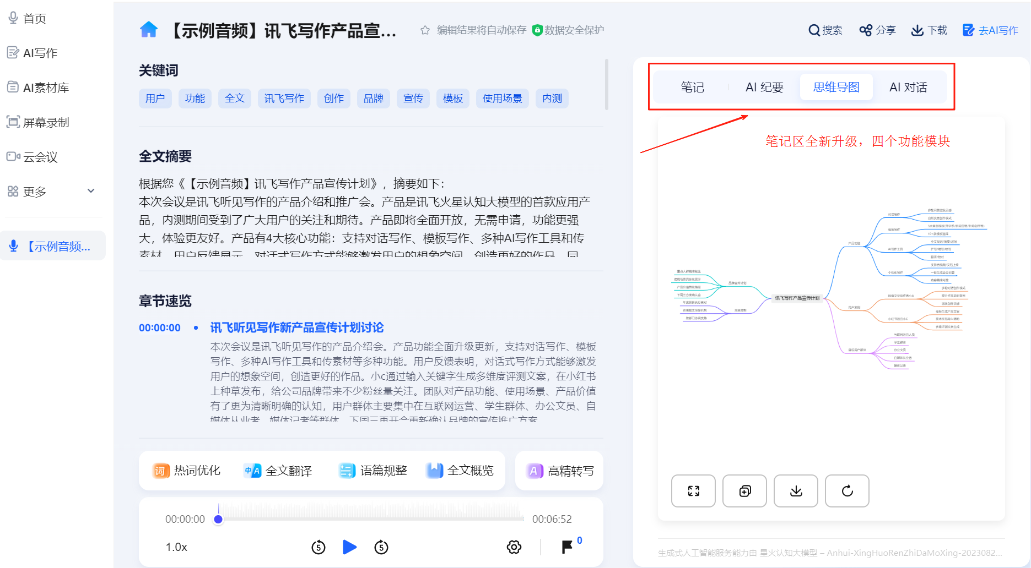Viewport: 1031px width, 568px height.
Task: Click the 创作 keyword tag
Action: click(x=334, y=99)
